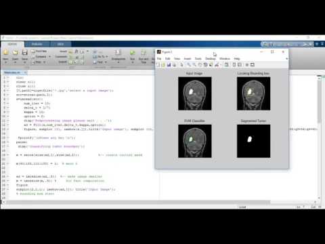Click the New file icon in Editor ribbon
This screenshot has height=244, width=325.
pos(5,52)
